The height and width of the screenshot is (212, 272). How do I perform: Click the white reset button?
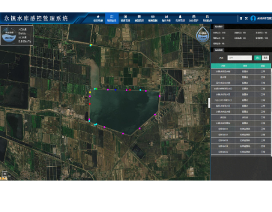[x=265, y=58]
